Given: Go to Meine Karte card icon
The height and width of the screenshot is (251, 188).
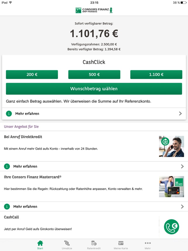Looking at the screenshot, I should coord(121,243).
